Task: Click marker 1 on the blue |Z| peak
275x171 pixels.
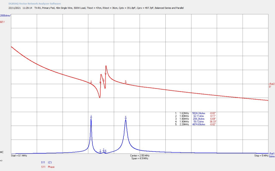Action: pos(91,117)
